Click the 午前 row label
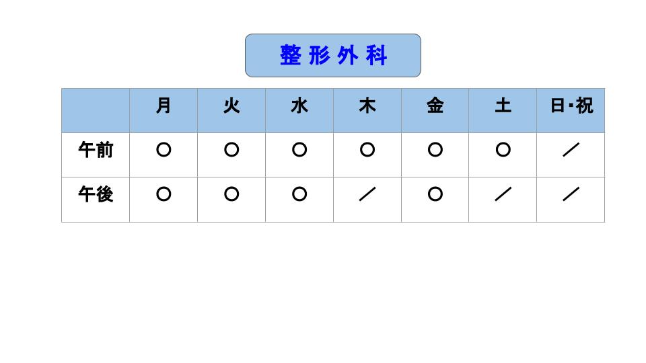The image size is (646, 363). [96, 150]
